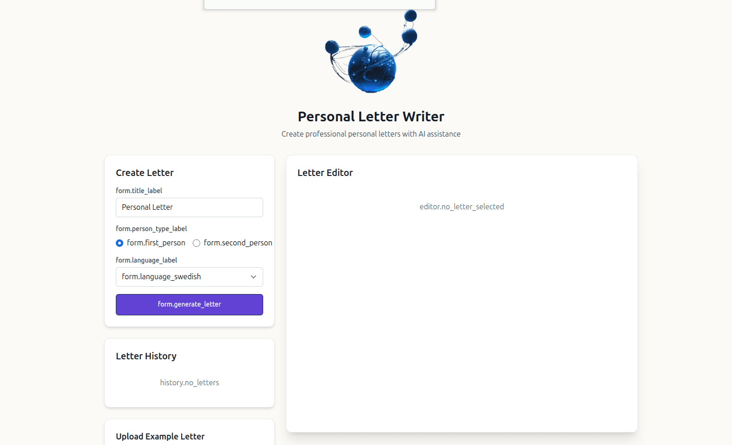Expand the form.language_swedish combo box
Screen dimensions: 732x445
[189, 276]
